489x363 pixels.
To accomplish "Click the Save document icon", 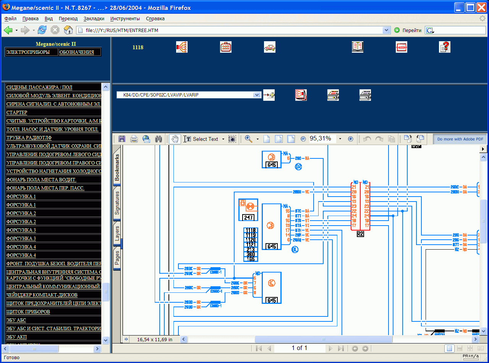I will (x=122, y=139).
